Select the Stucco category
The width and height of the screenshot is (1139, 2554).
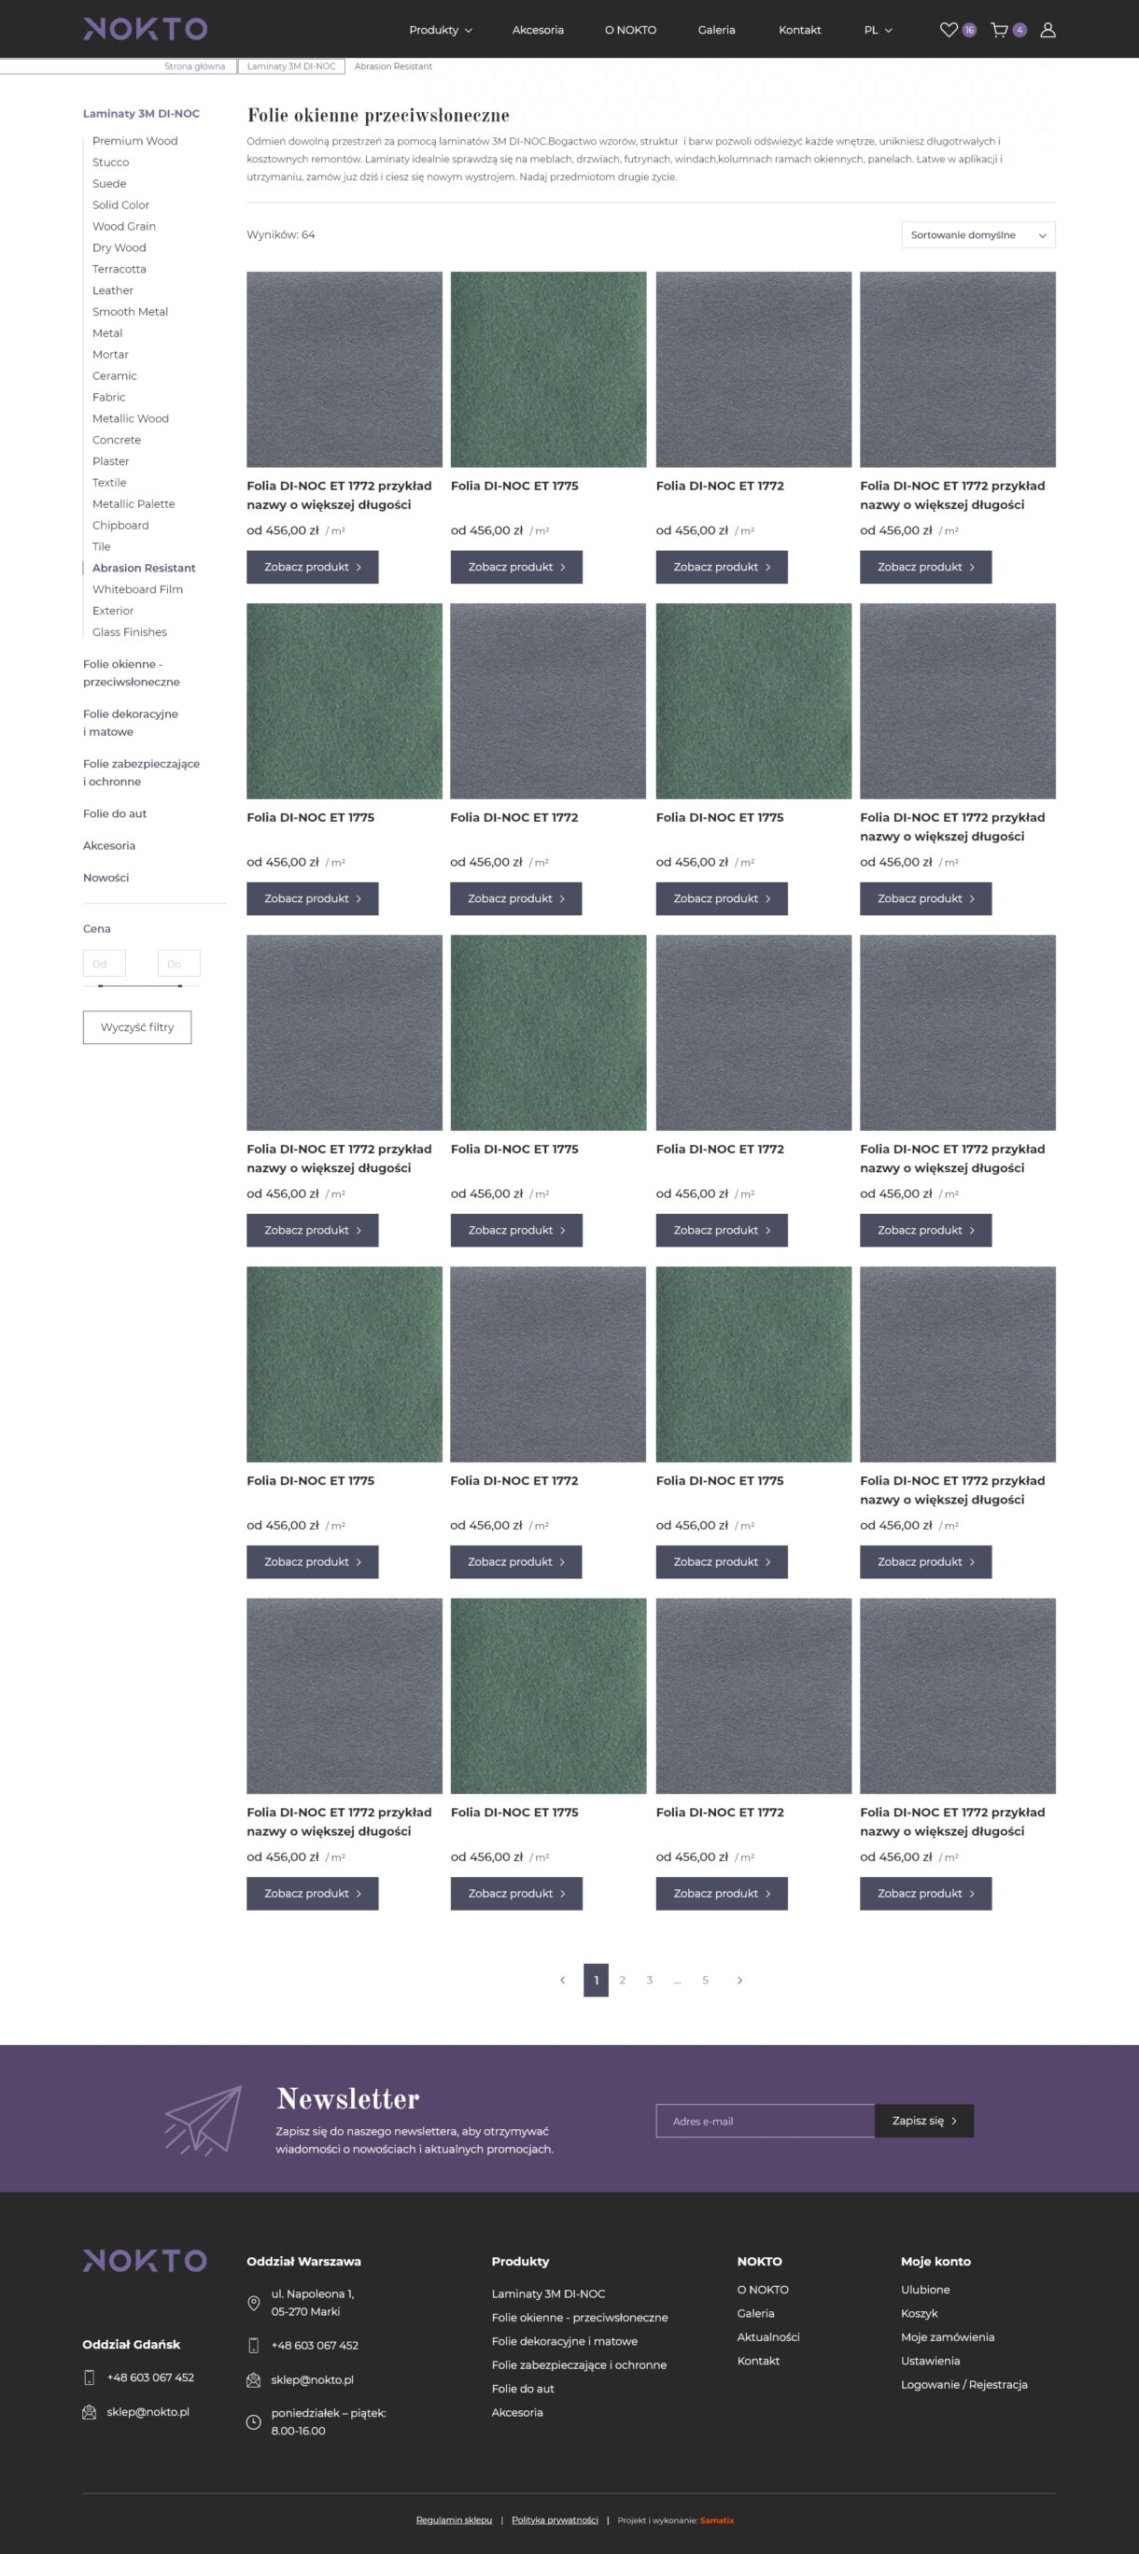(x=111, y=162)
